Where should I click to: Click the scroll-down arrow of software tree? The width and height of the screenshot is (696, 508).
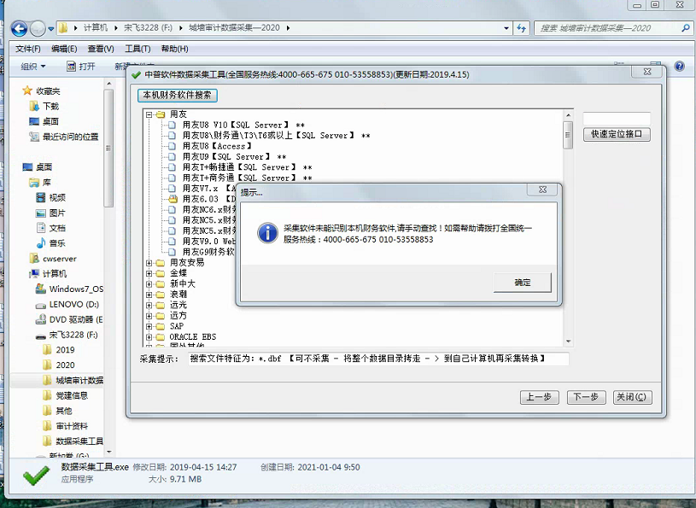coord(568,342)
